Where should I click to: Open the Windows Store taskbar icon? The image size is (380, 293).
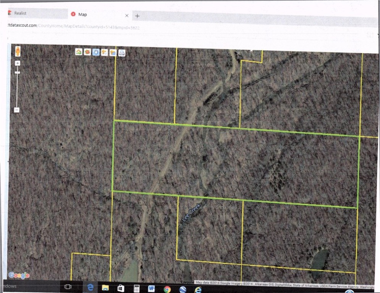click(121, 288)
